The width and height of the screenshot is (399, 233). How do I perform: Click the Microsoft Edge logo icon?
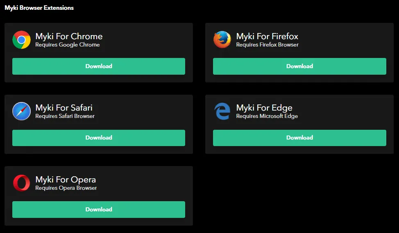click(x=222, y=111)
